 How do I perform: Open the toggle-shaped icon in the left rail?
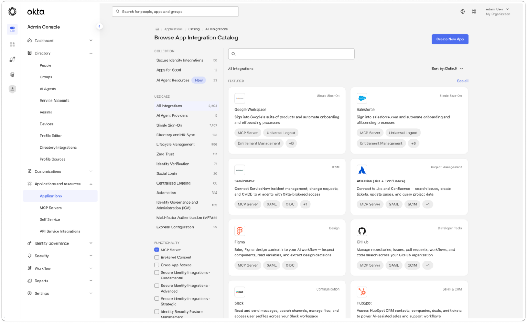click(12, 30)
